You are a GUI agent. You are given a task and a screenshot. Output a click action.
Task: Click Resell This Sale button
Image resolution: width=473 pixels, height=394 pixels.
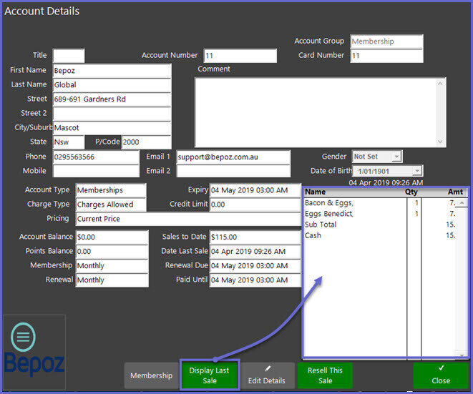pos(325,375)
